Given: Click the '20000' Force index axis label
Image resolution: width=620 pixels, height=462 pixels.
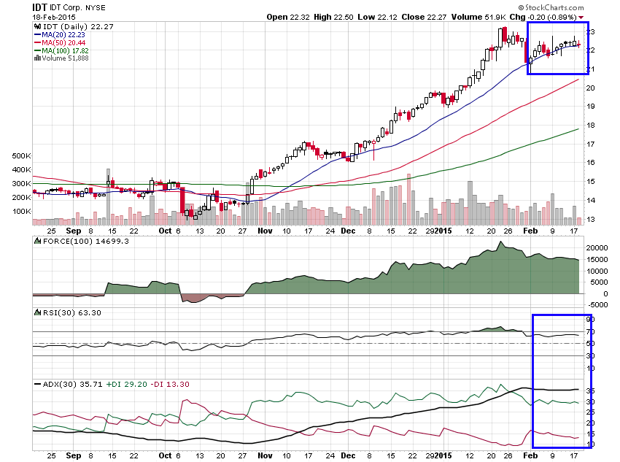Looking at the screenshot, I should [597, 248].
